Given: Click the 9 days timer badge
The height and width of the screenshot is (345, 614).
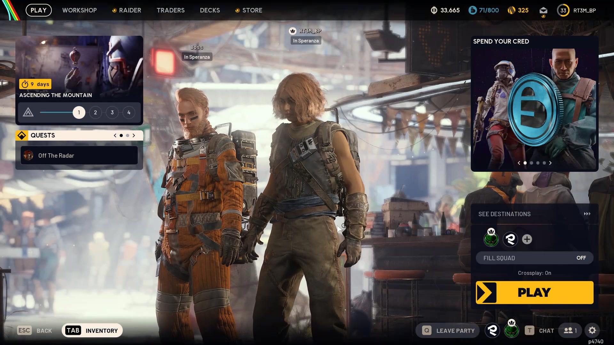Looking at the screenshot, I should [35, 84].
